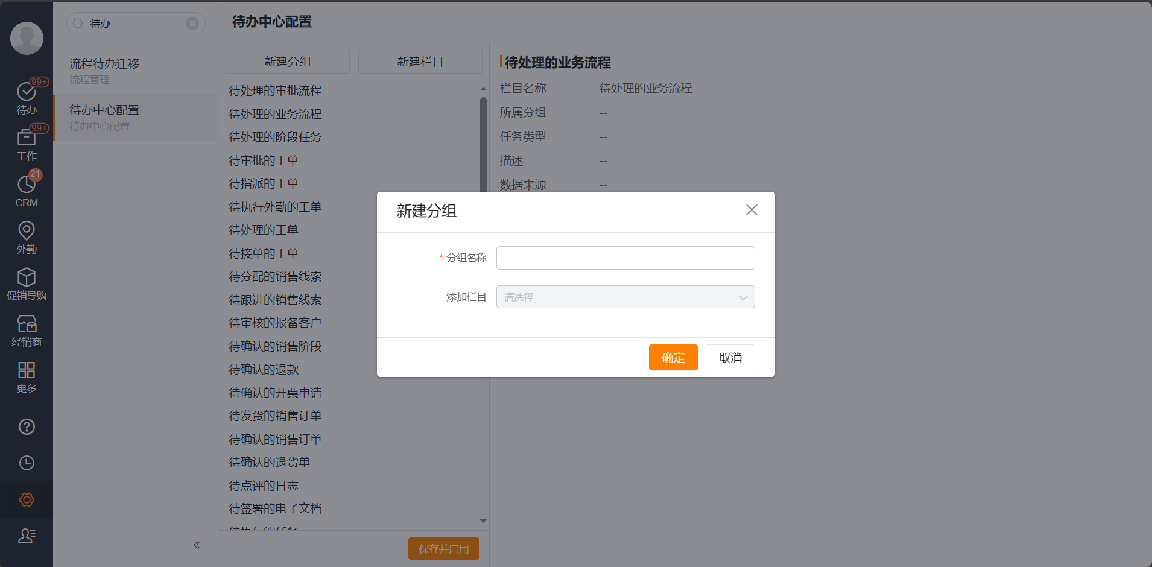
Task: Select 待审核的报备客户 in list
Action: 275,323
